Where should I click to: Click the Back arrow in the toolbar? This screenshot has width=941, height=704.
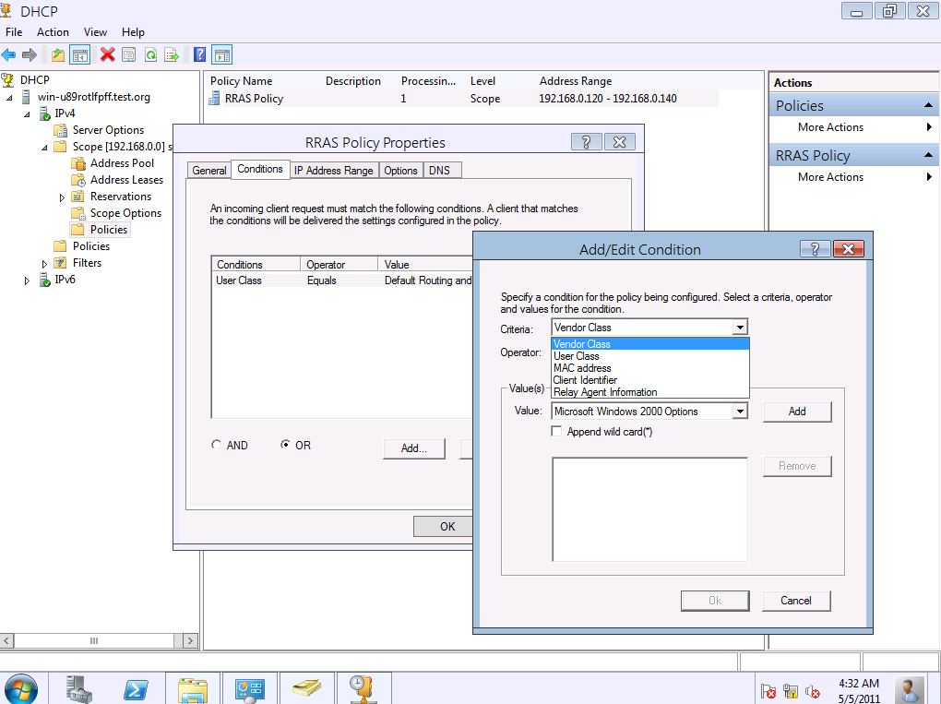(8, 55)
